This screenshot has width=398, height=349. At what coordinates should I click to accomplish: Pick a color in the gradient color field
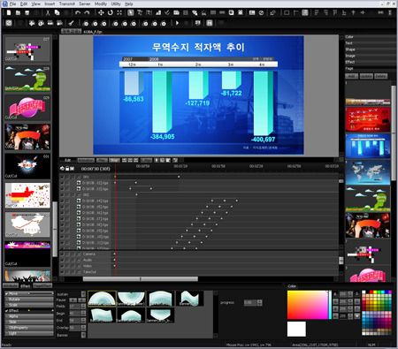click(x=307, y=305)
